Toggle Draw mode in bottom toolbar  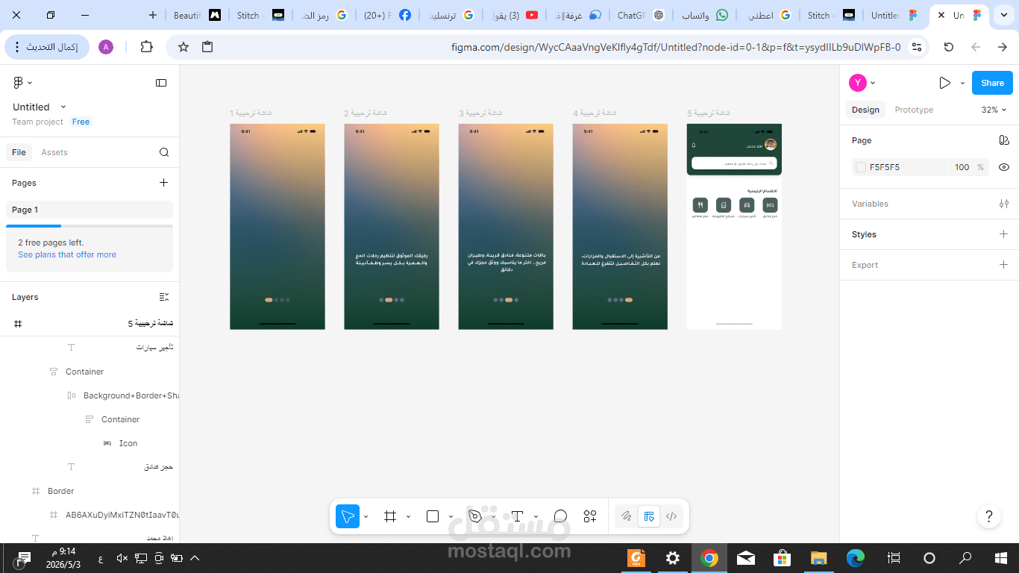pyautogui.click(x=627, y=516)
